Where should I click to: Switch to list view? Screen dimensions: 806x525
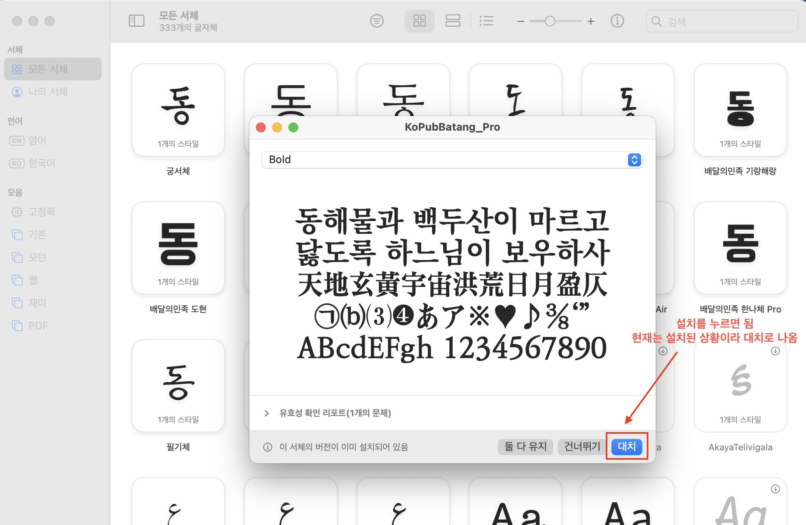tap(486, 21)
